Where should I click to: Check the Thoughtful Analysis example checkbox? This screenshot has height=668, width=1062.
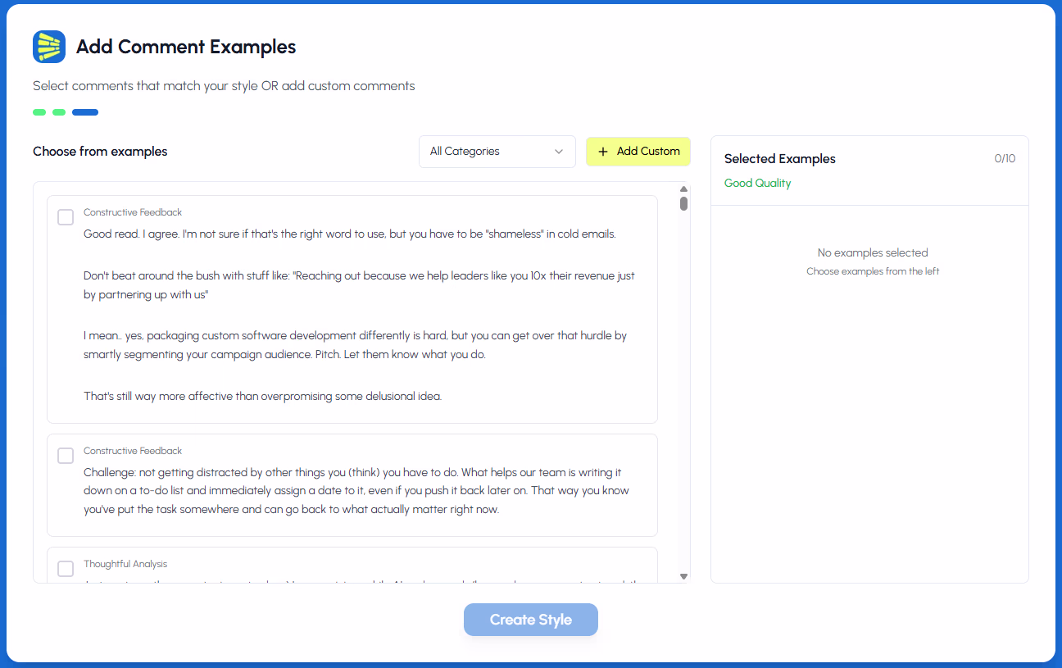66,569
